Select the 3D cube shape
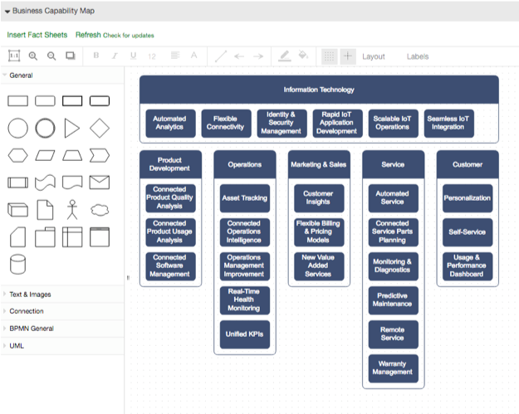Image resolution: width=519 pixels, height=414 pixels. (18, 210)
